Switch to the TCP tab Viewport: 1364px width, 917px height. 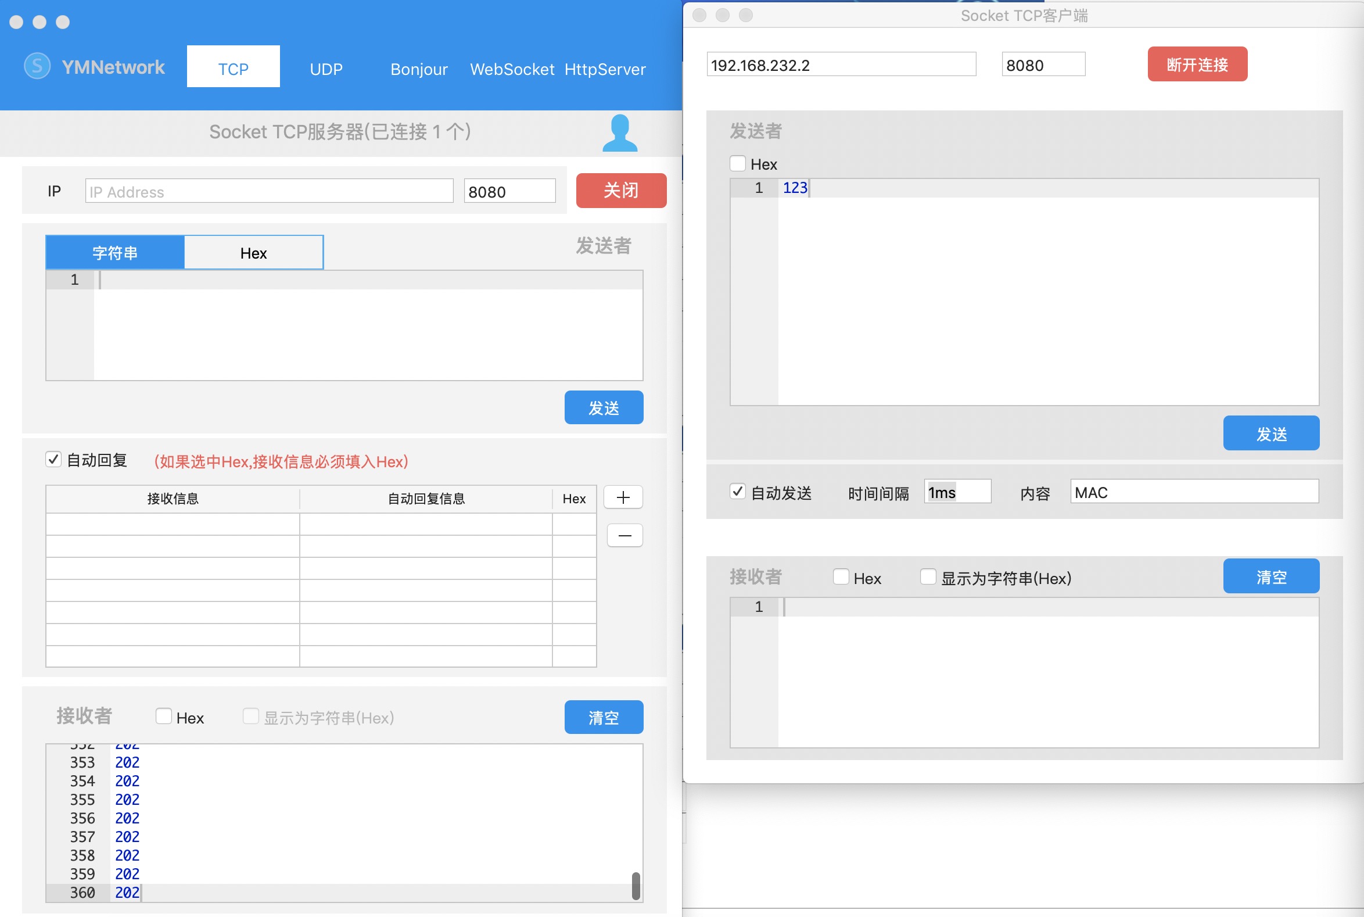coord(234,67)
